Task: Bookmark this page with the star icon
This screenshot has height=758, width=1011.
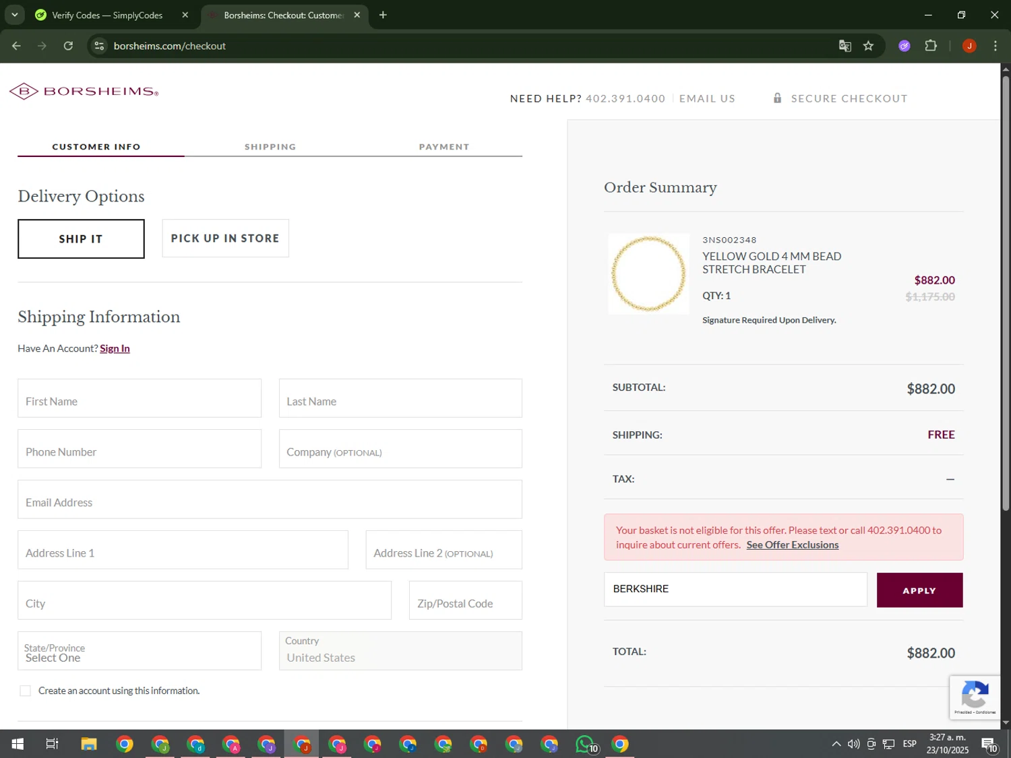Action: click(x=868, y=46)
